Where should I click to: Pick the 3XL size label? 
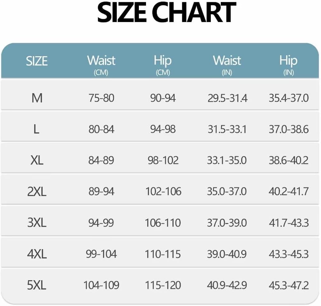pos(37,223)
